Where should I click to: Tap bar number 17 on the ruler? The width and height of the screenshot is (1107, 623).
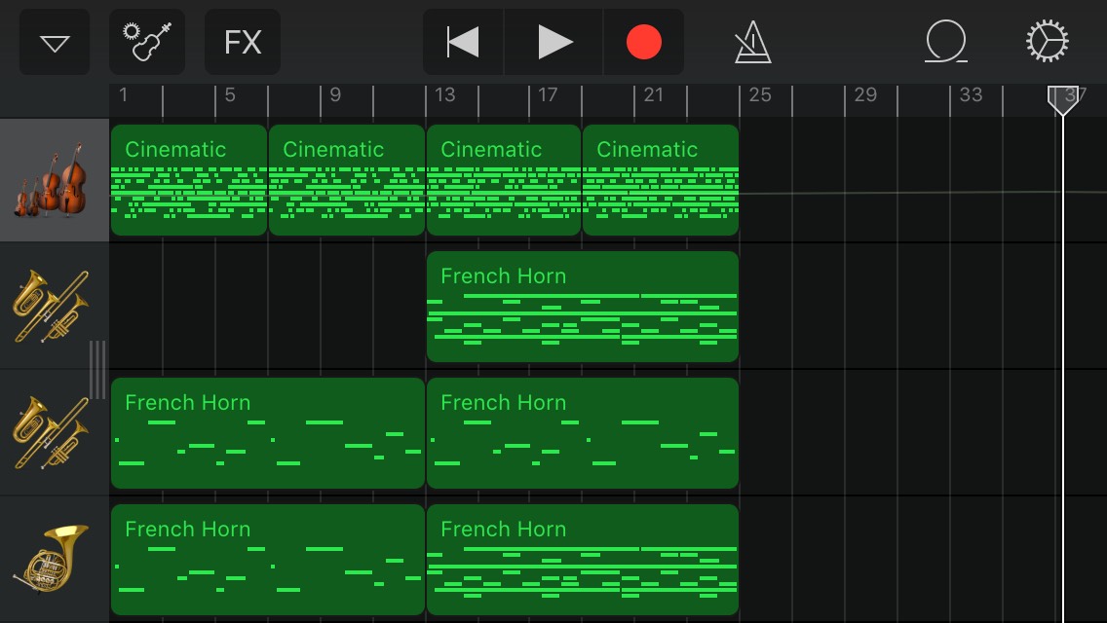(x=548, y=94)
